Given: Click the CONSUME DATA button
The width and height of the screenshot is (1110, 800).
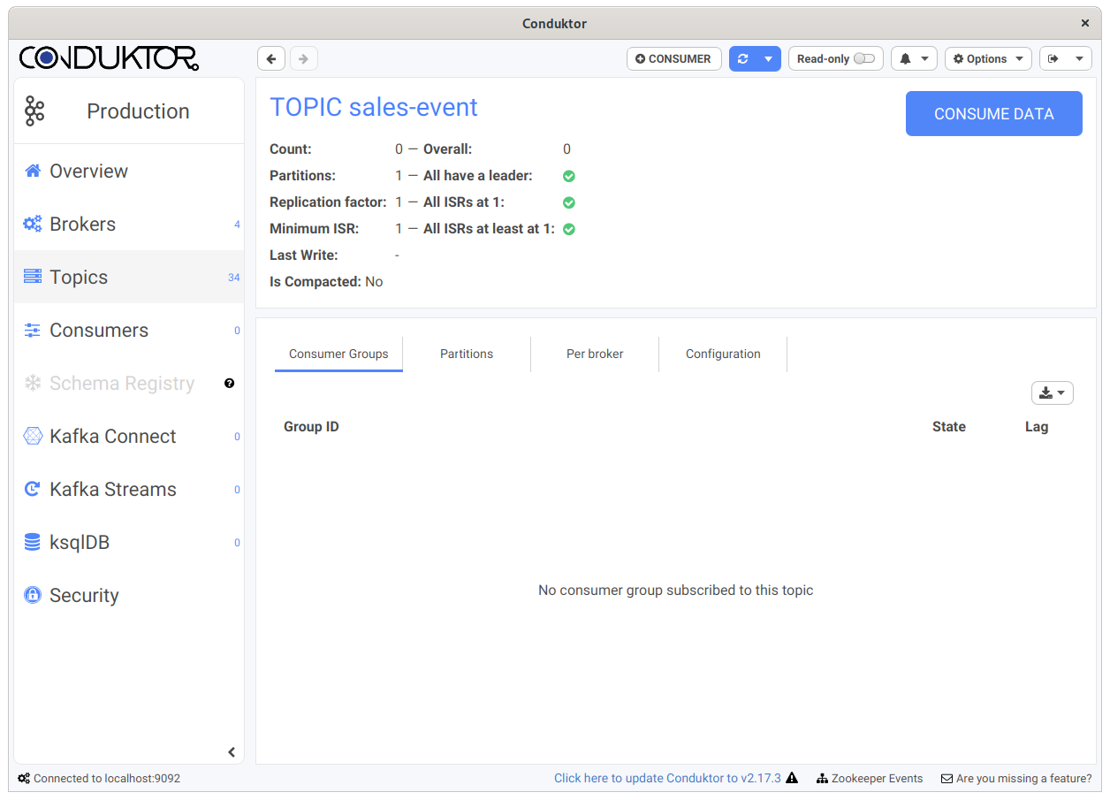Looking at the screenshot, I should [x=993, y=114].
